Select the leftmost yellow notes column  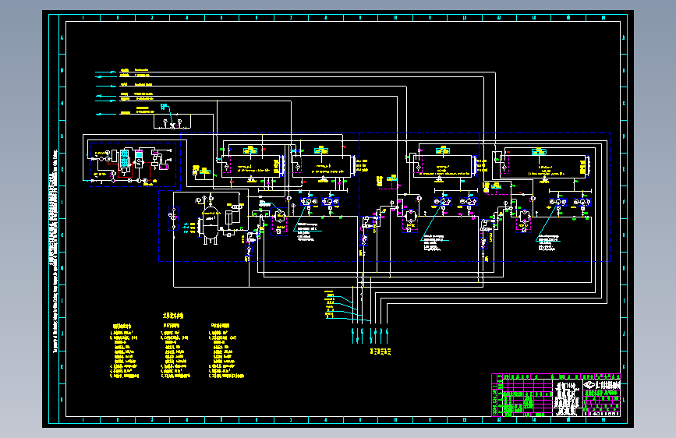click(x=125, y=351)
